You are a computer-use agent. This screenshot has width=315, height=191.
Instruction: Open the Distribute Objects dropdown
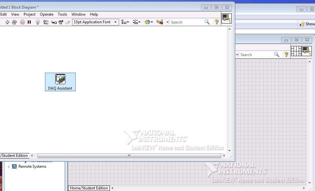coord(136,22)
